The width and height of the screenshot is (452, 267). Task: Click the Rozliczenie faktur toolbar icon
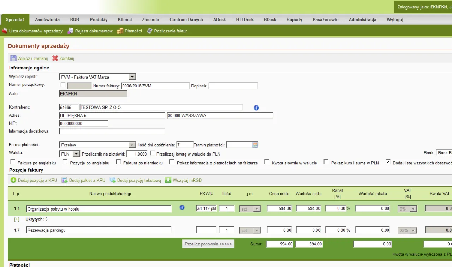tap(150, 31)
